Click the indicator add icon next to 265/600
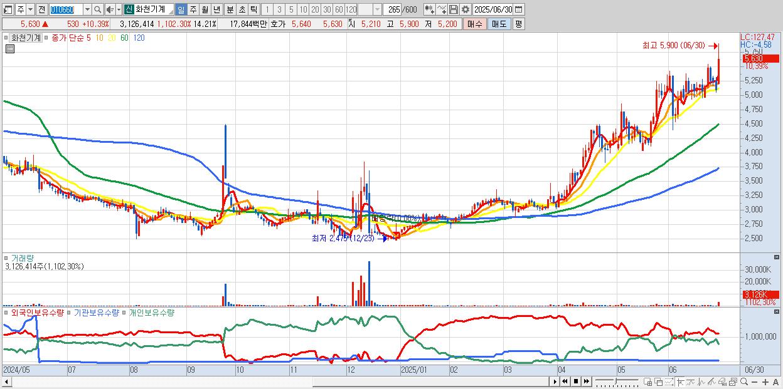 tap(429, 9)
